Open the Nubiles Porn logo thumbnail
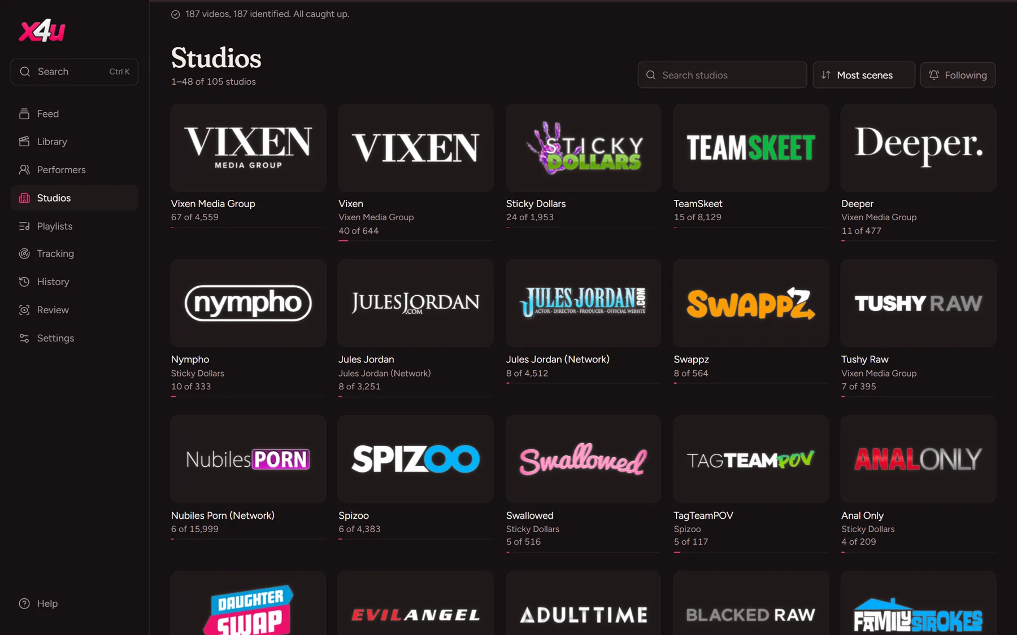 coord(248,459)
